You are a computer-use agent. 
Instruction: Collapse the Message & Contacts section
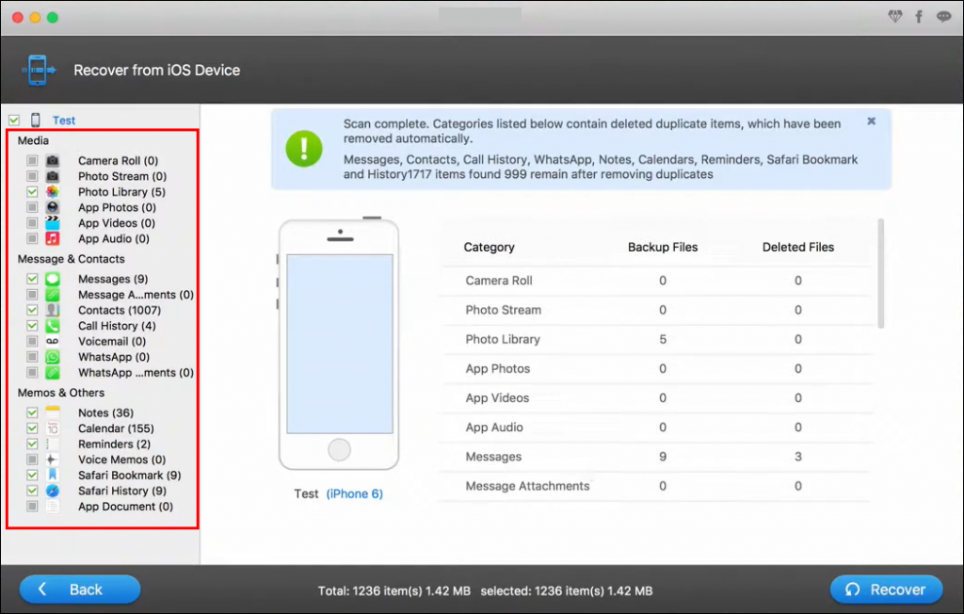tap(71, 258)
